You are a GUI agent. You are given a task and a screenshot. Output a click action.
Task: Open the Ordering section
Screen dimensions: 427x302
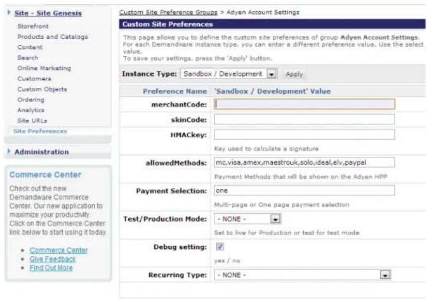click(31, 100)
